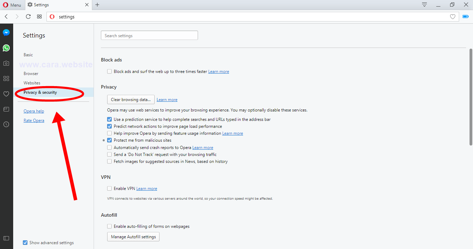The image size is (473, 249).
Task: Enable Block ads checkbox
Action: tap(110, 72)
